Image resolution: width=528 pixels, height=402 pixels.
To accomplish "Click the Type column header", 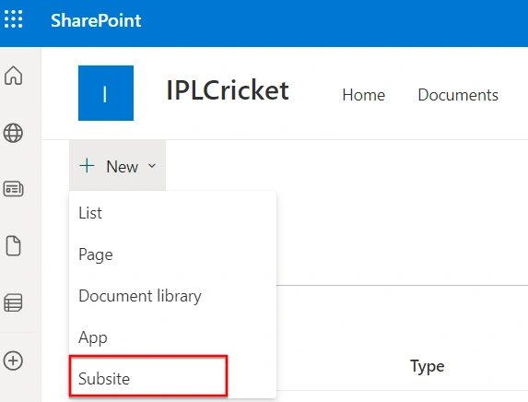I will pos(427,366).
